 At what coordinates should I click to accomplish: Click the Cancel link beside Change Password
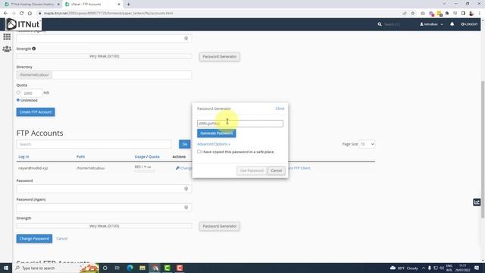tap(62, 239)
